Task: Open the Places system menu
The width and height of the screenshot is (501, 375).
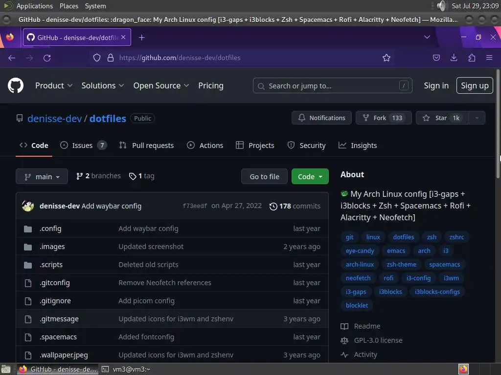Action: (x=68, y=6)
